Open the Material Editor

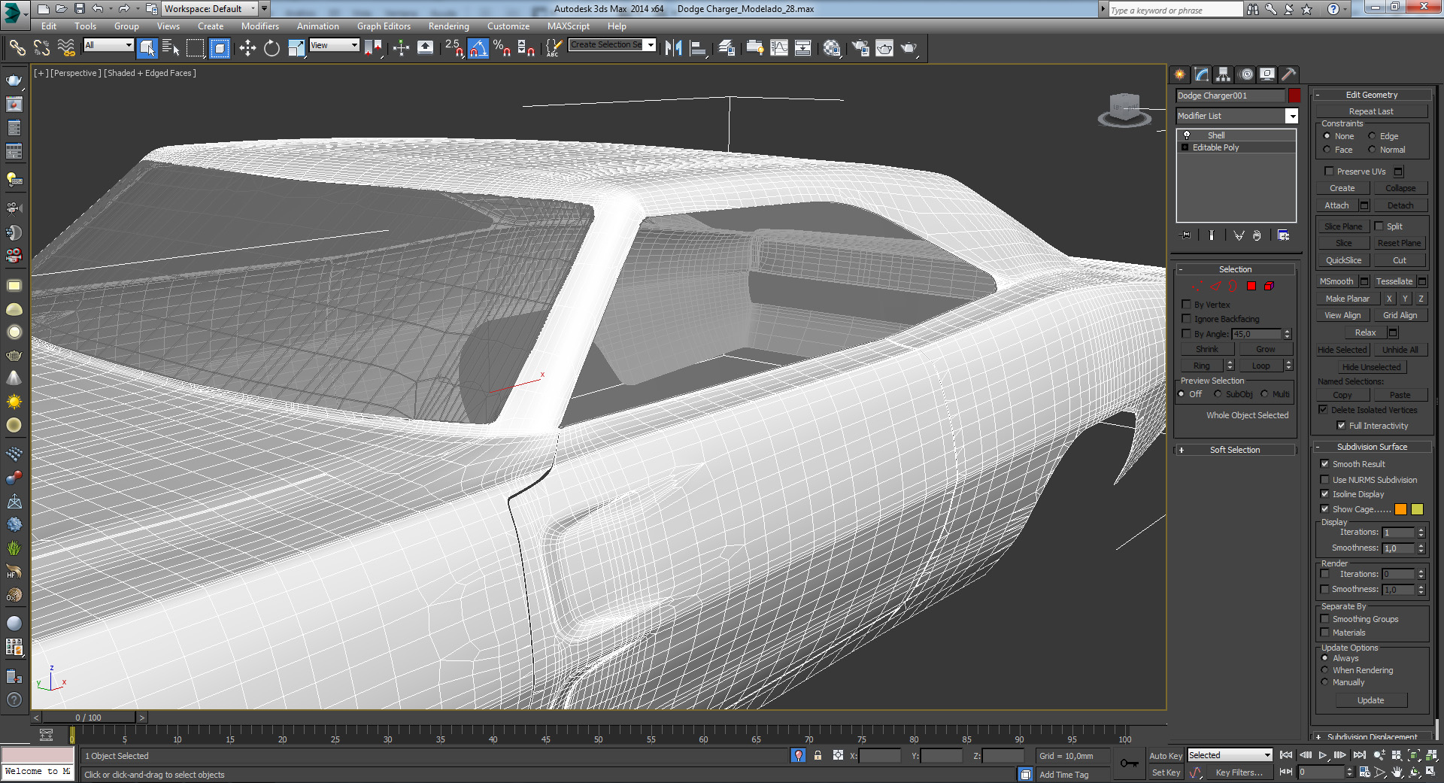(832, 48)
